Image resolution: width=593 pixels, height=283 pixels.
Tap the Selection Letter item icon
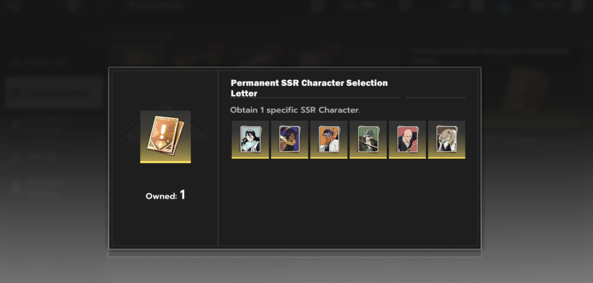pyautogui.click(x=165, y=137)
